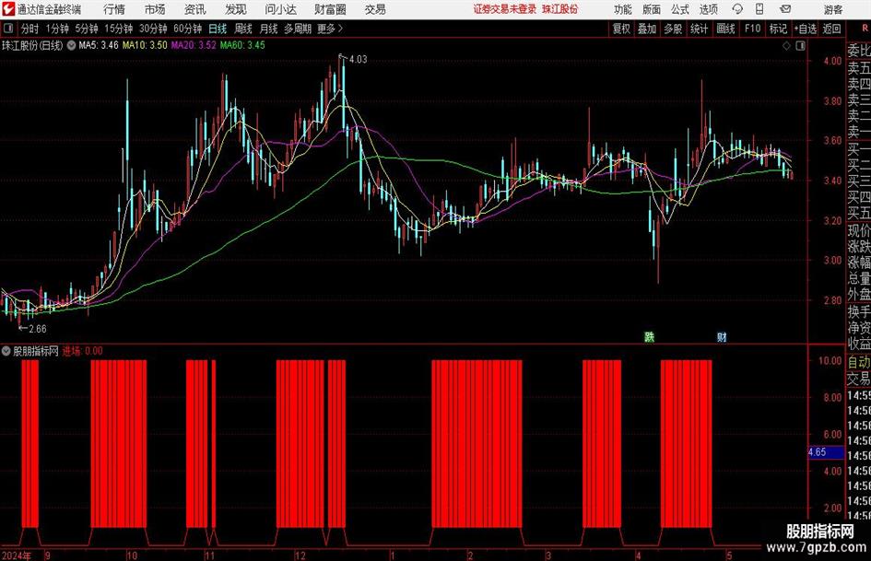Toggle the side panel icon at chart top right

(800, 46)
